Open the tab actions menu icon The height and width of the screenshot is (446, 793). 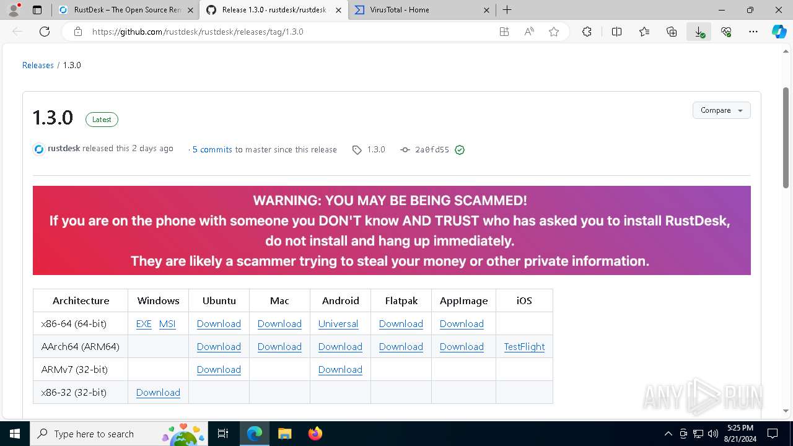tap(37, 10)
